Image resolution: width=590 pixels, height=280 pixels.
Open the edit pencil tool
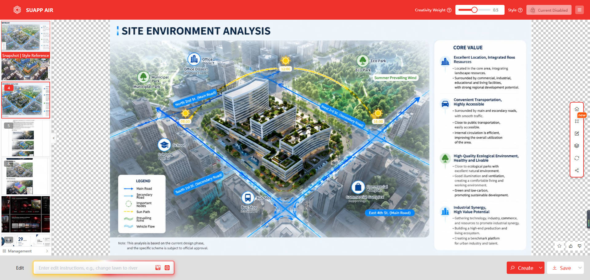(577, 134)
